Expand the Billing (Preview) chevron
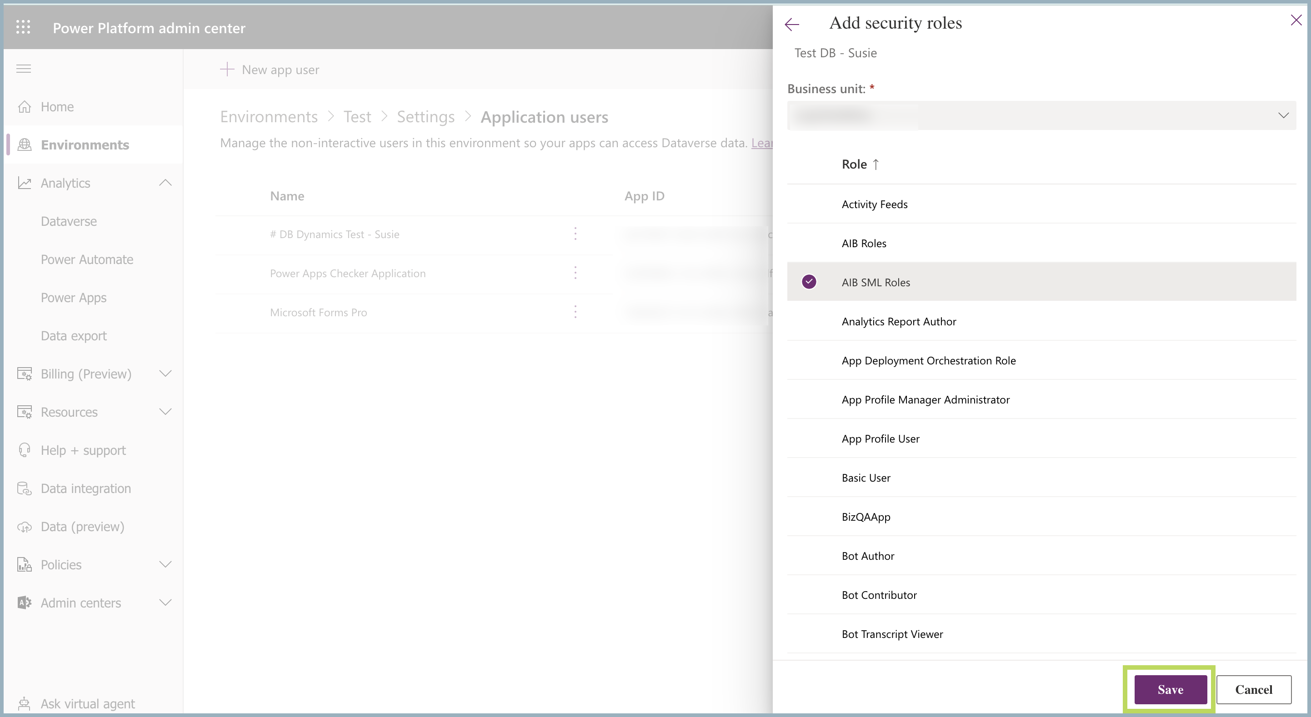This screenshot has height=717, width=1311. click(165, 373)
